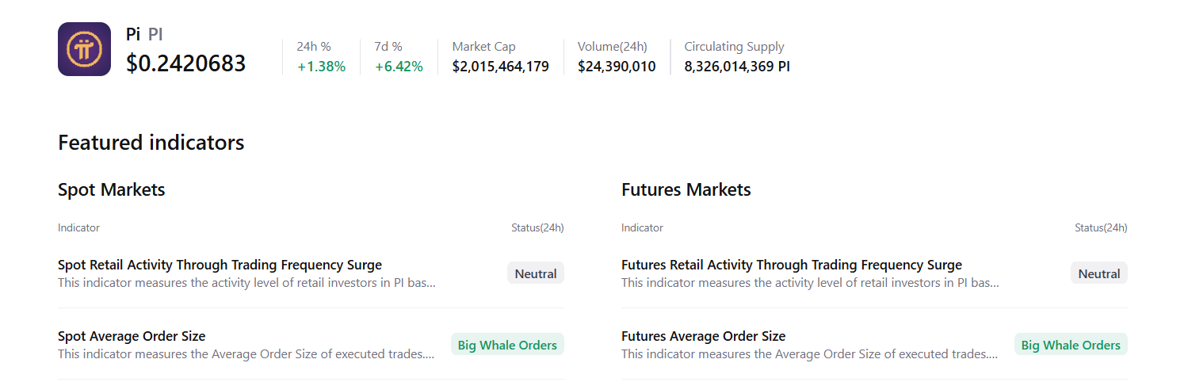
Task: Click the Pi price $0.2420683
Action: click(x=185, y=63)
